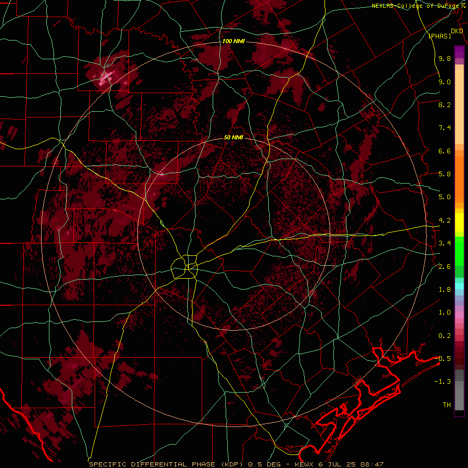The height and width of the screenshot is (468, 468).
Task: Click the -0.5 value on the scale
Action: click(x=443, y=359)
